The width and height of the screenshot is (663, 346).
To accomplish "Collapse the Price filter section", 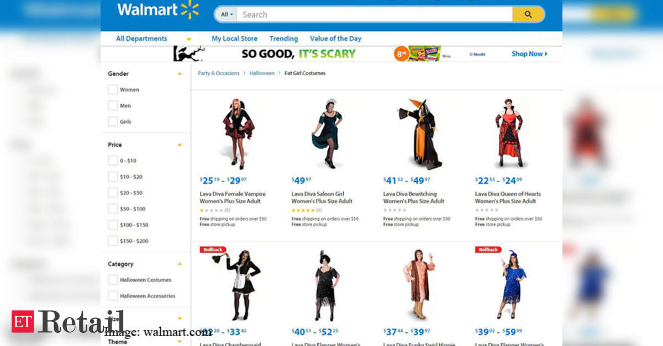I will [x=180, y=145].
